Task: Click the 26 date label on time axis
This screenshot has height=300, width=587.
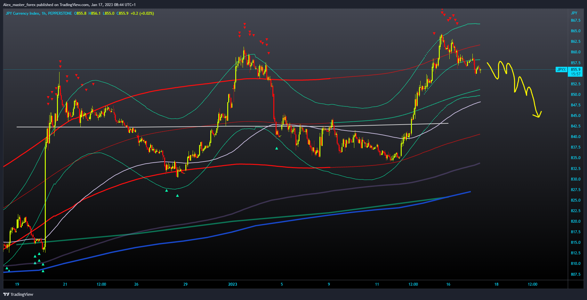Action: (x=136, y=284)
